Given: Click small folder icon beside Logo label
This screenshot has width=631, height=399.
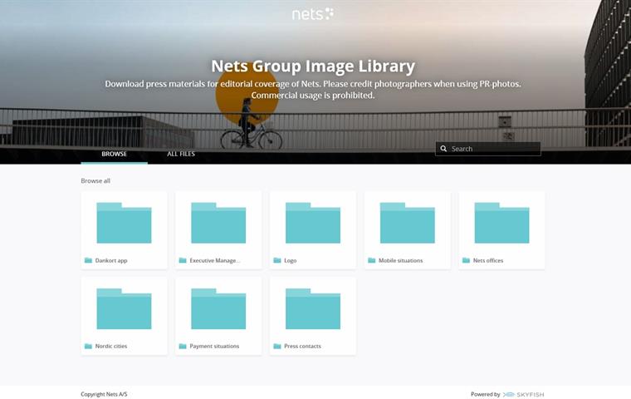Looking at the screenshot, I should pyautogui.click(x=277, y=260).
